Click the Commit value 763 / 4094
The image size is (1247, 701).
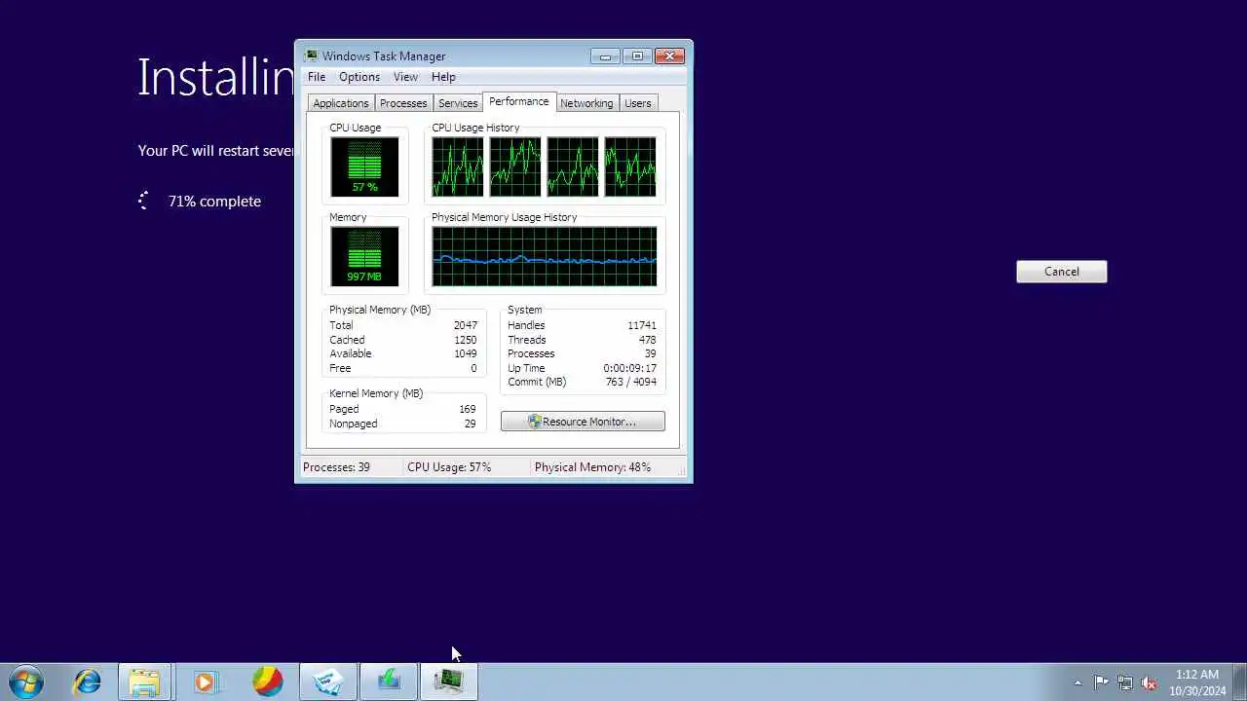tap(631, 382)
